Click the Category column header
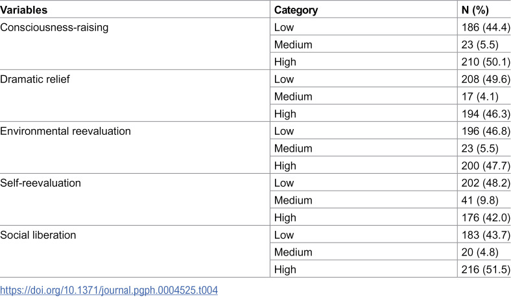The width and height of the screenshot is (511, 297). click(296, 10)
